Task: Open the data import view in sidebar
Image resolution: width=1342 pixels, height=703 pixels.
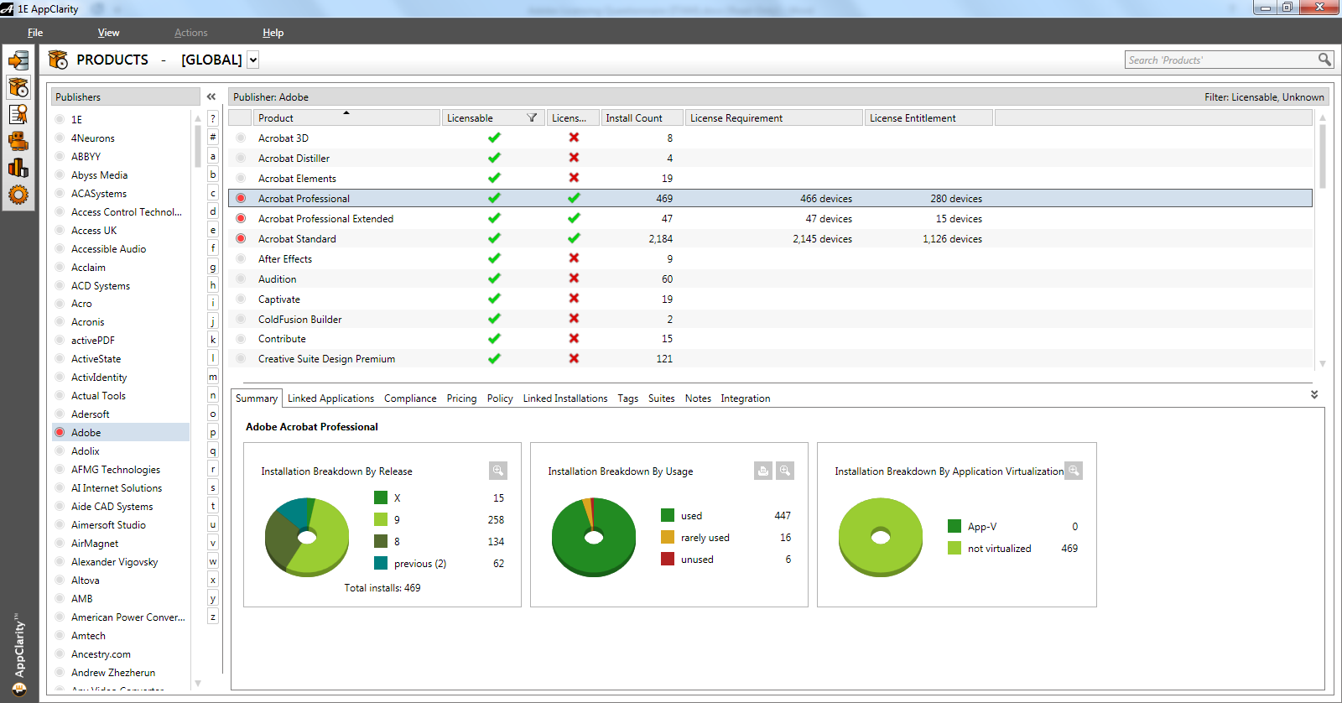Action: coord(18,60)
